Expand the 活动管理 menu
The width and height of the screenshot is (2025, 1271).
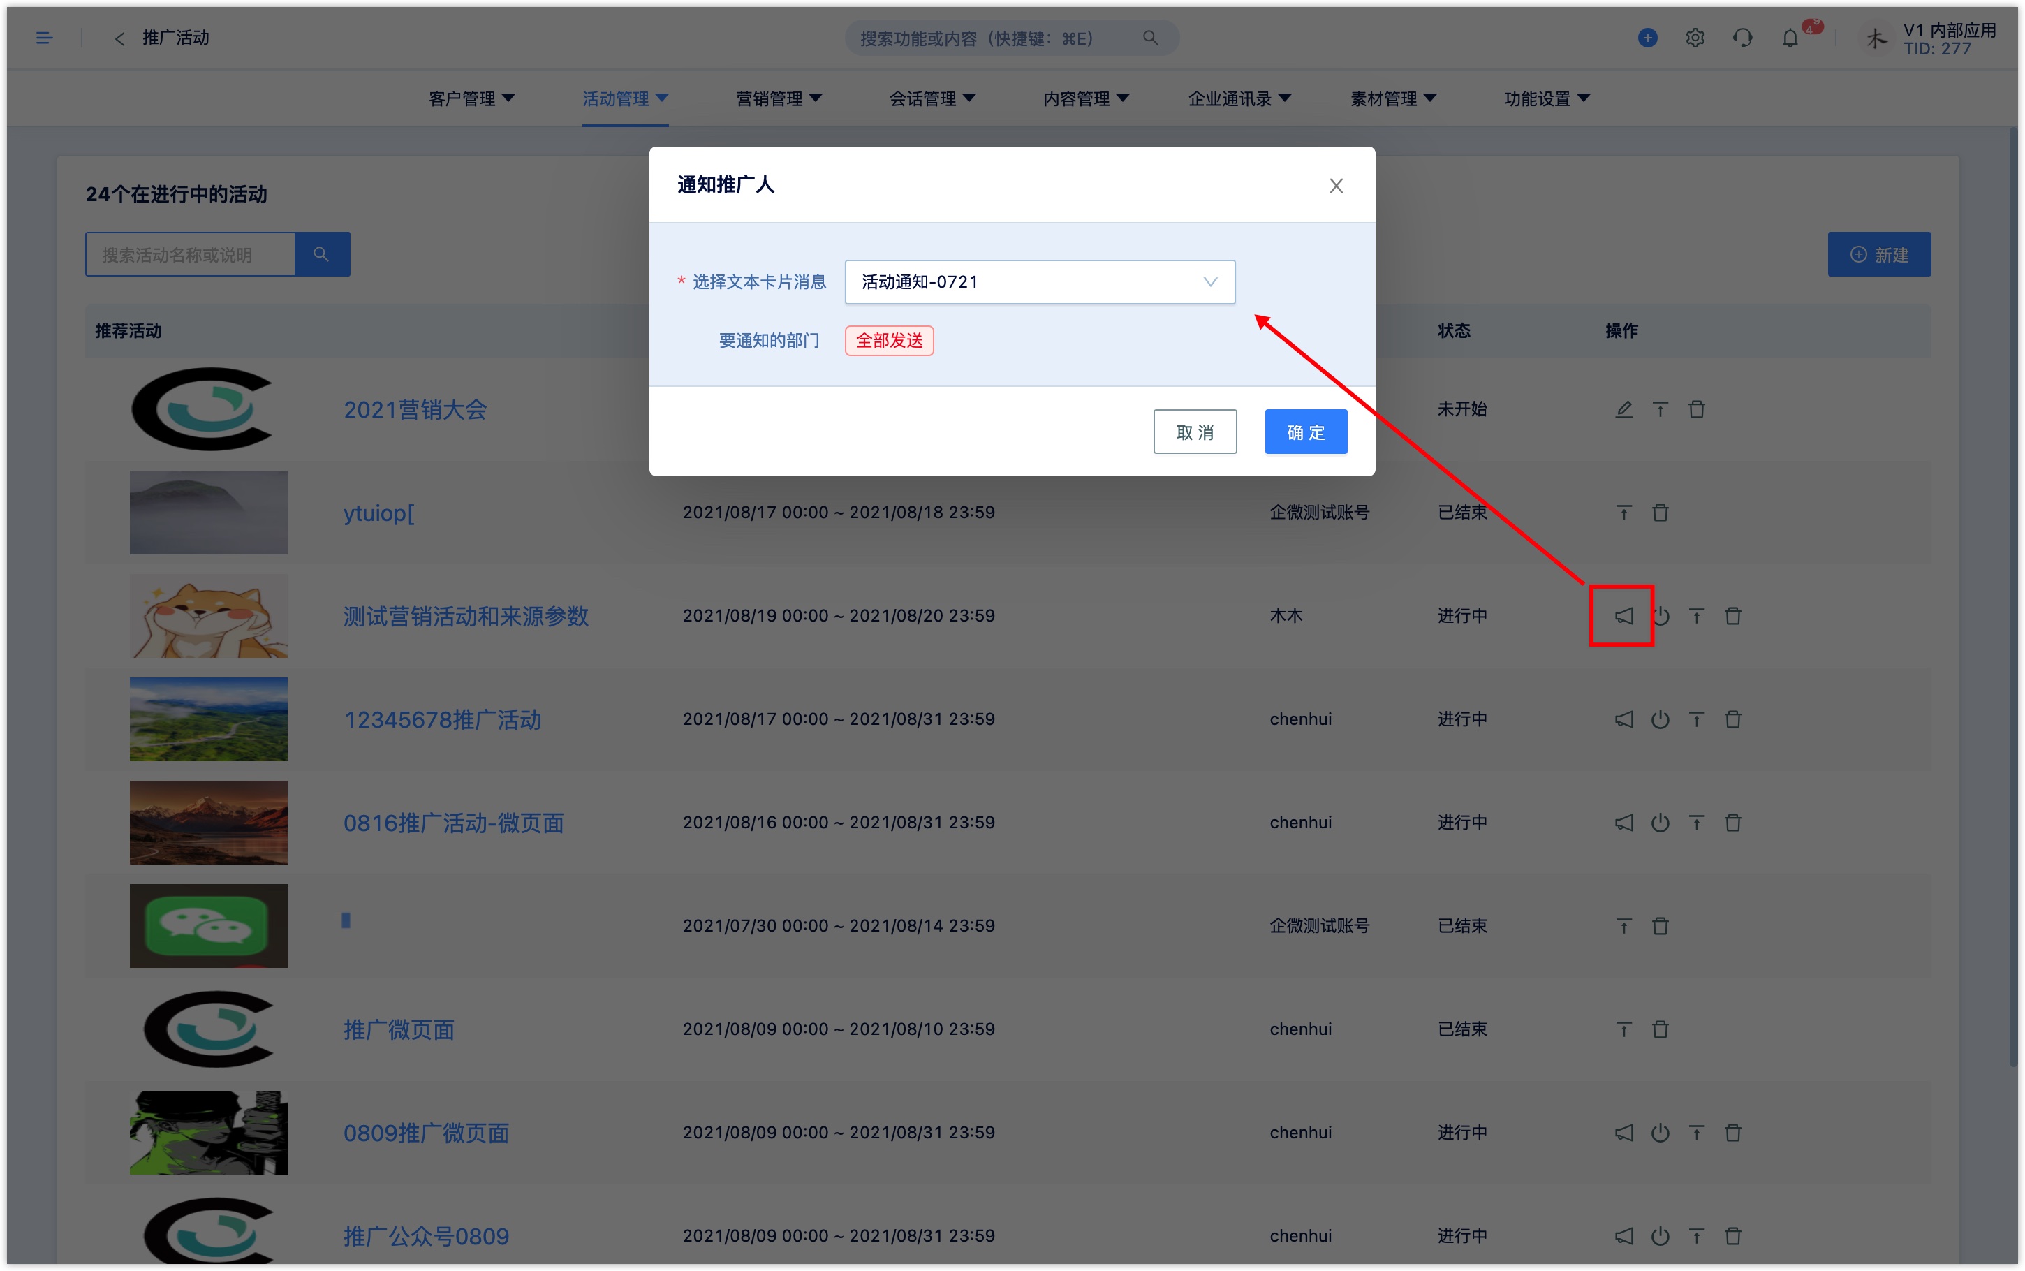pos(625,98)
